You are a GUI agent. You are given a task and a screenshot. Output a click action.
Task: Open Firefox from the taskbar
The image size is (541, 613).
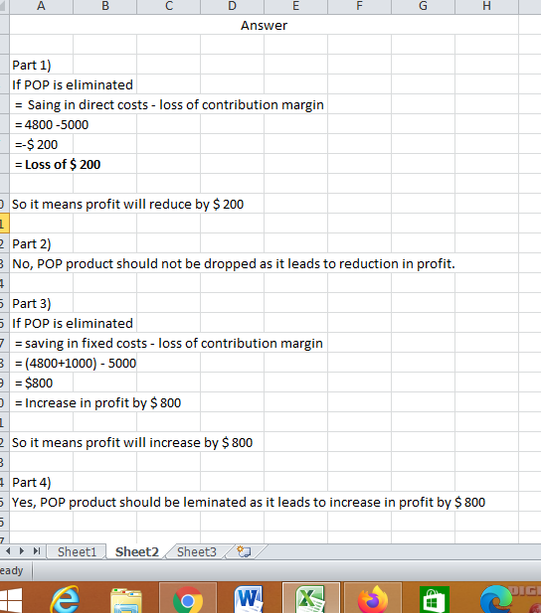tap(372, 598)
